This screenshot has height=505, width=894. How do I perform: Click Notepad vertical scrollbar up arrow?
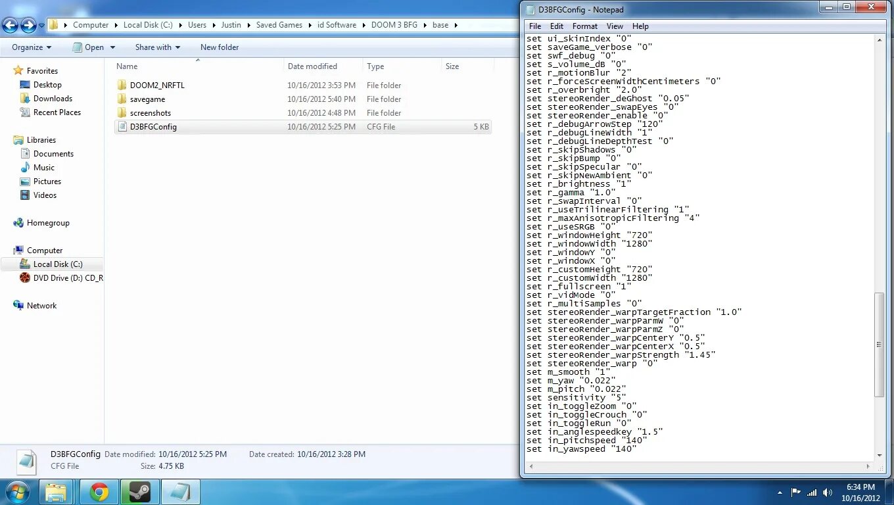(880, 40)
